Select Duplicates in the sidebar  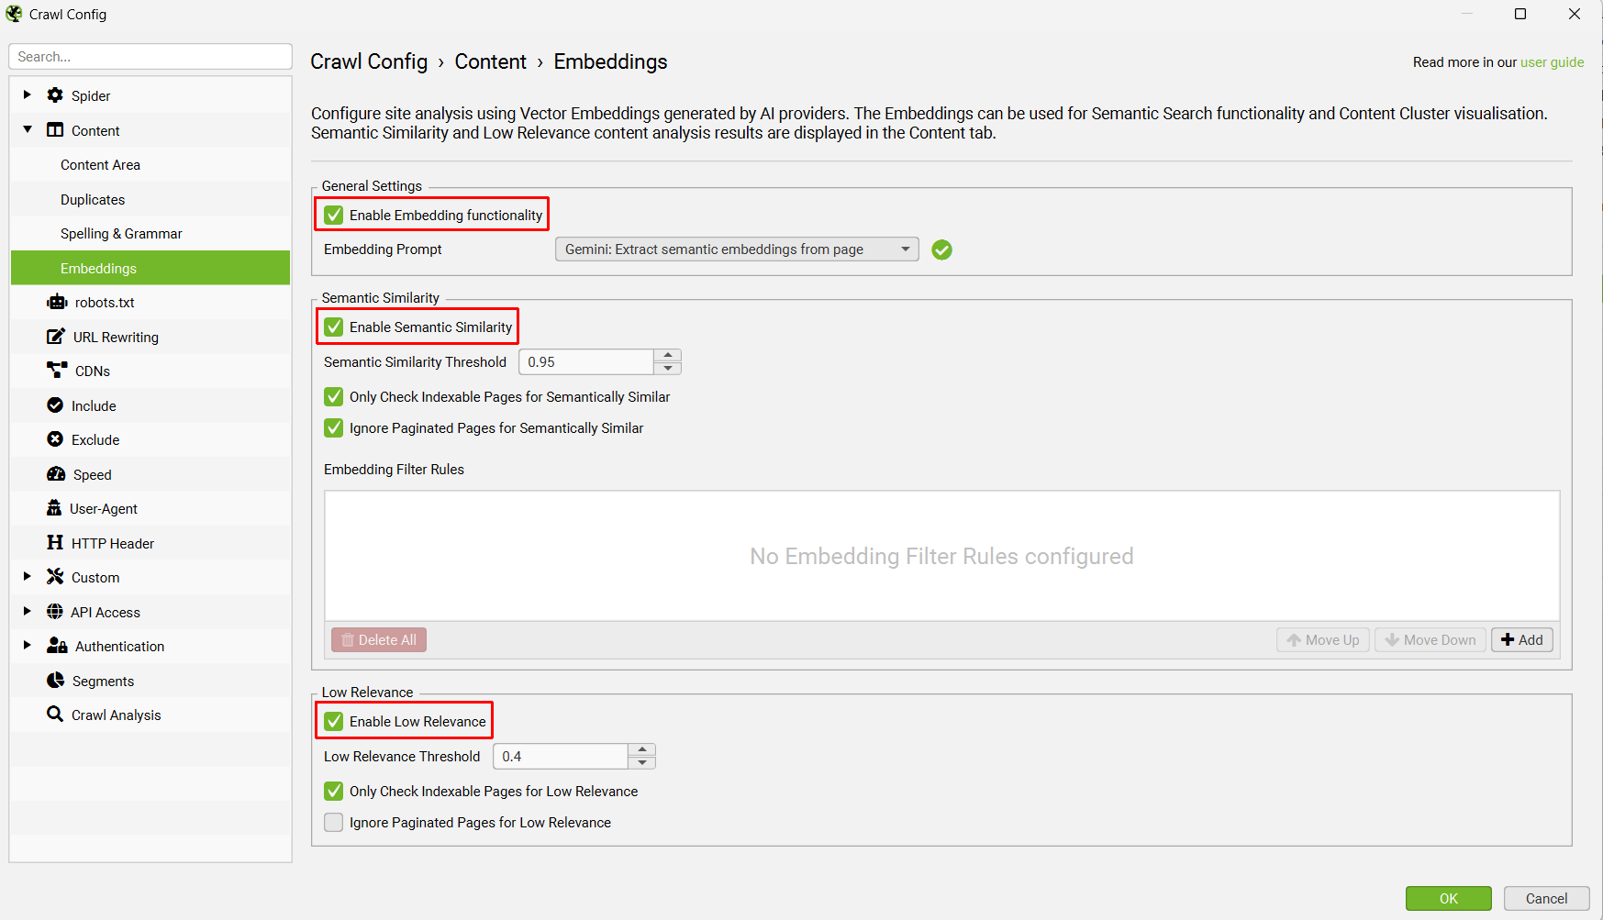(x=93, y=199)
